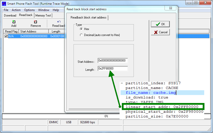Click Smart Phone Flash Tool title icon

(x=4, y=4)
